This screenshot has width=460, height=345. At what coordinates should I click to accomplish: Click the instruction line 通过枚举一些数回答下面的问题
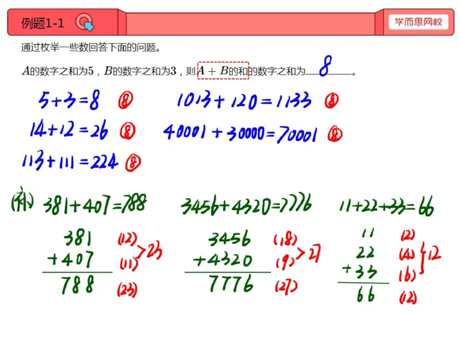click(x=91, y=47)
